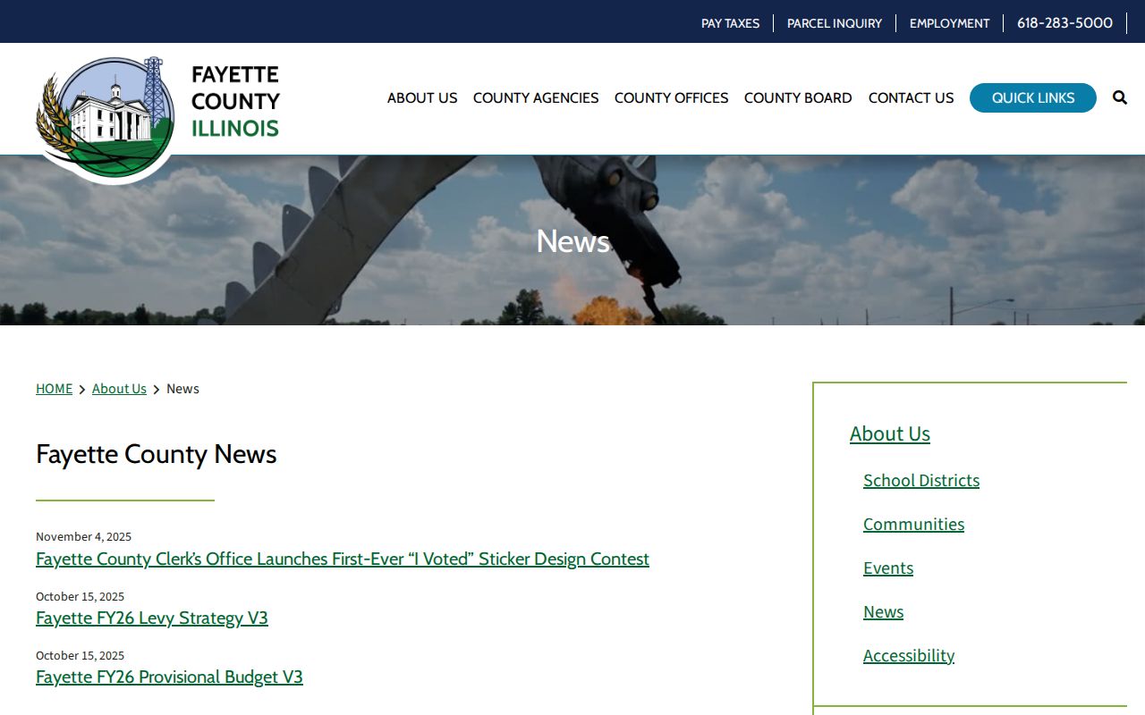Image resolution: width=1145 pixels, height=715 pixels.
Task: Open the About Us main menu
Action: point(422,97)
